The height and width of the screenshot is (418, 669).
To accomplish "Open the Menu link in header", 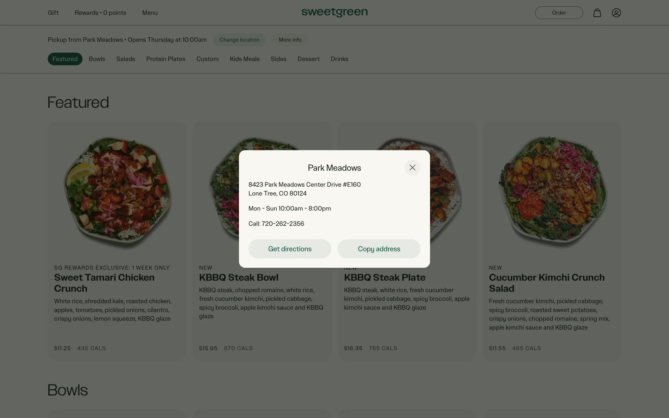I will (150, 13).
